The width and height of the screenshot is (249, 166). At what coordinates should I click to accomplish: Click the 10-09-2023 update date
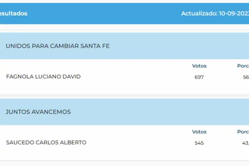234,14
